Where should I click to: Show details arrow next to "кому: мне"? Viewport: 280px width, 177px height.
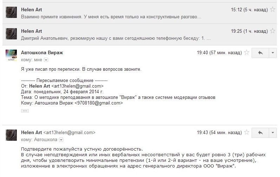pyautogui.click(x=46, y=60)
